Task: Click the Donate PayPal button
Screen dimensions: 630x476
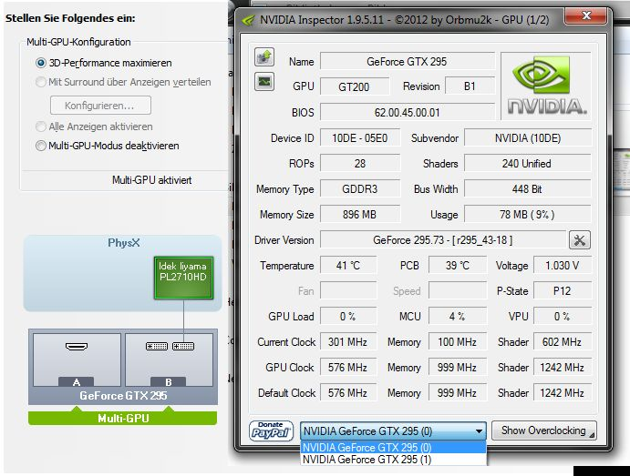Action: pos(271,431)
